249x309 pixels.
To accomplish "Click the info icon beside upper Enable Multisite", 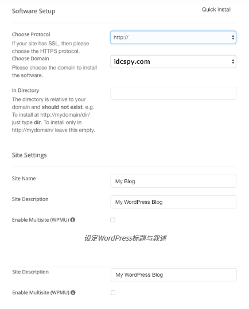I will pyautogui.click(x=73, y=220).
